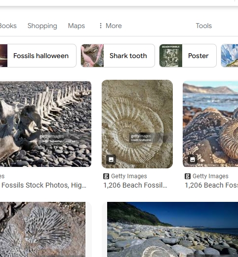Open the 'Fossils Stock Photos, Hig...' title link
238x257 pixels.
(x=43, y=185)
